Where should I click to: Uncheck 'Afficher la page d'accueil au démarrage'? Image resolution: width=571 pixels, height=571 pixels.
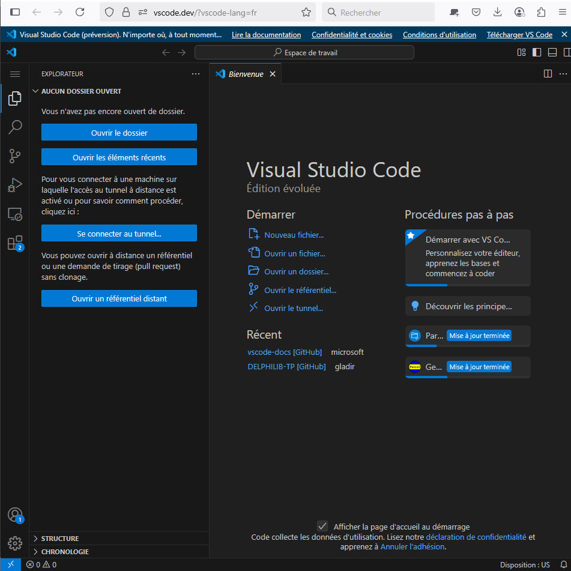(x=322, y=527)
